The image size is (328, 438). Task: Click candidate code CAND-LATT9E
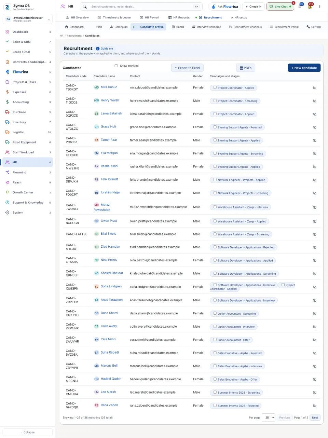tap(77, 234)
